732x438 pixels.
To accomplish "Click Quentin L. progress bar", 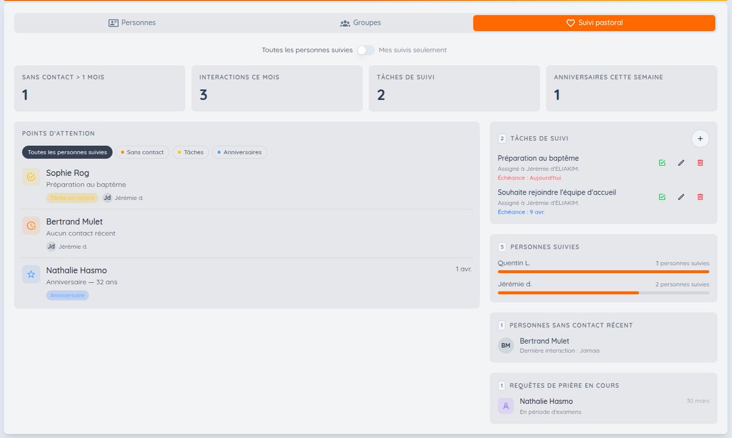I will [603, 271].
